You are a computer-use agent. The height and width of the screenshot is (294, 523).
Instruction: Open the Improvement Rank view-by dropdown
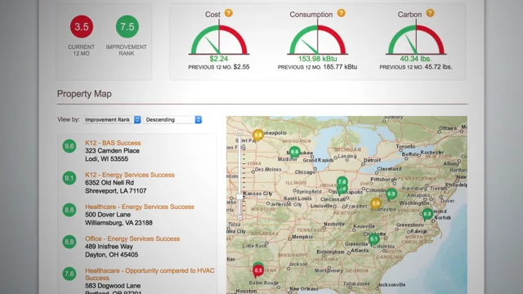pyautogui.click(x=112, y=120)
